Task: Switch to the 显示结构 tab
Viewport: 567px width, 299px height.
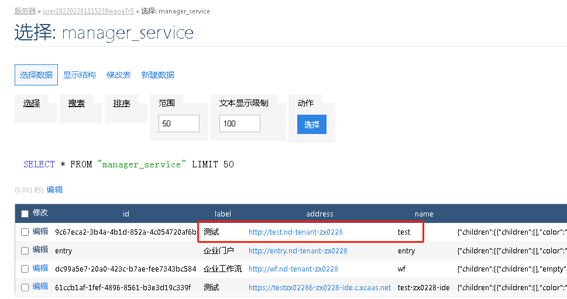Action: tap(80, 75)
